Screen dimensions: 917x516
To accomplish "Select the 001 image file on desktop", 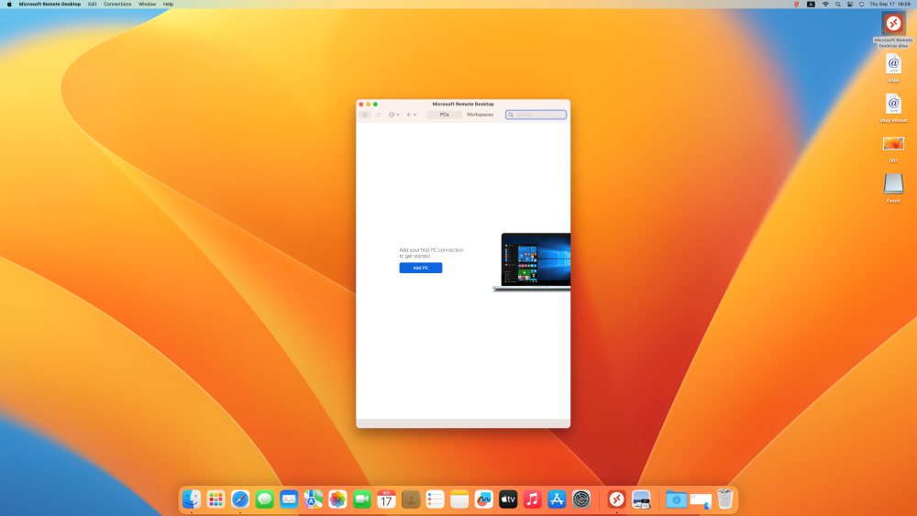I will pyautogui.click(x=893, y=144).
